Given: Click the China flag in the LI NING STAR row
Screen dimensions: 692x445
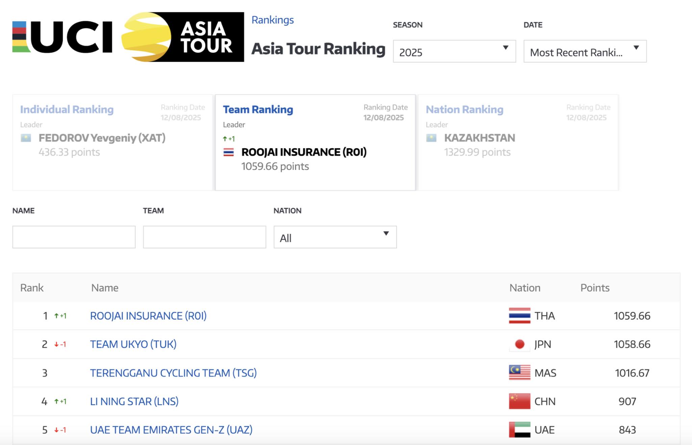Looking at the screenshot, I should (519, 401).
